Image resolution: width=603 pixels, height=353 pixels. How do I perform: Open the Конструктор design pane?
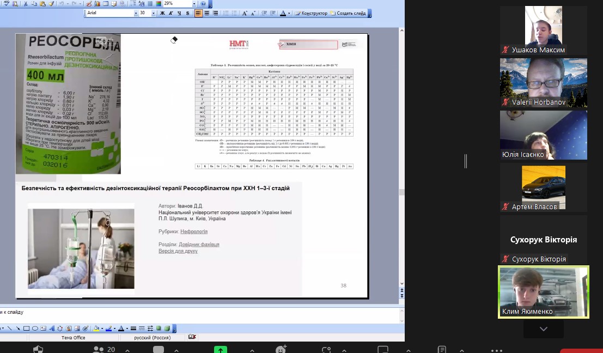pos(310,13)
